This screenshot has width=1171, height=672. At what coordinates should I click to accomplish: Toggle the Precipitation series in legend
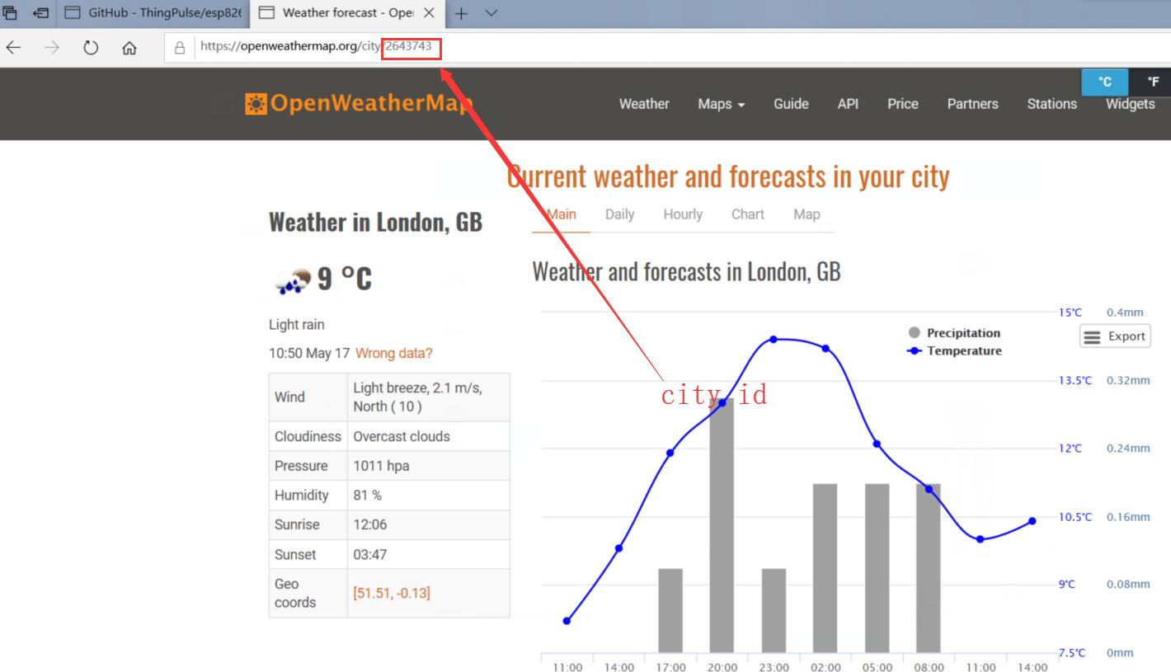pyautogui.click(x=954, y=333)
